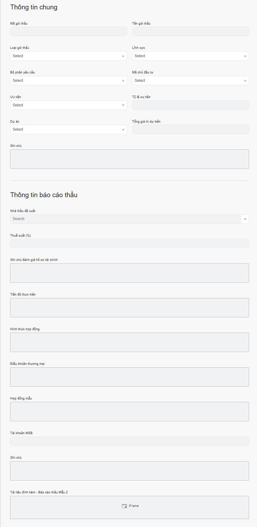Click the Tiến độ thực hiện textarea

129,308
